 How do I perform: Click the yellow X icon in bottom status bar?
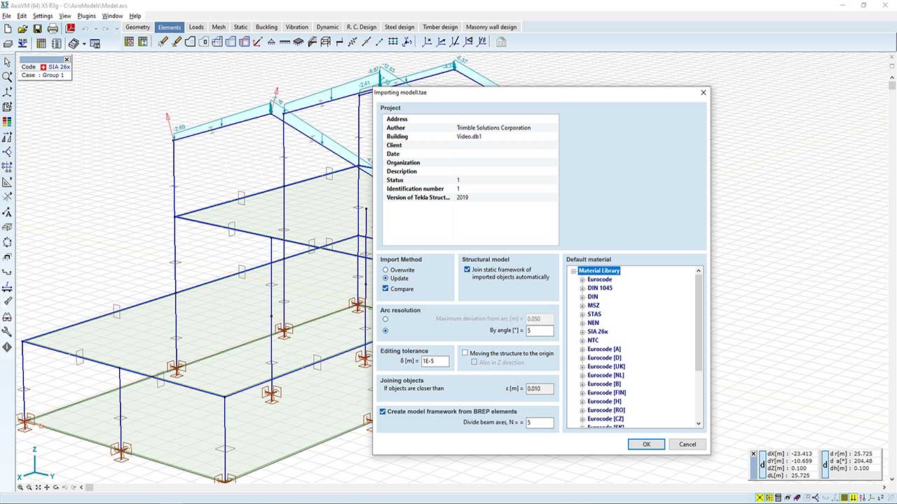[x=760, y=498]
